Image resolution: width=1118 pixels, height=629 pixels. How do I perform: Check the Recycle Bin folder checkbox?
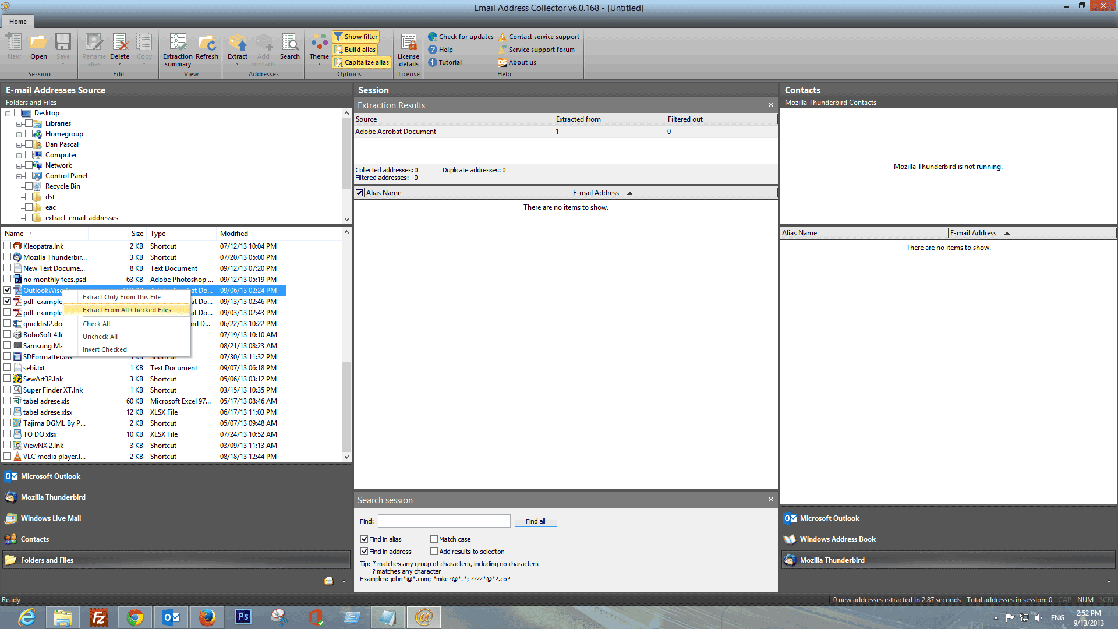click(x=29, y=186)
